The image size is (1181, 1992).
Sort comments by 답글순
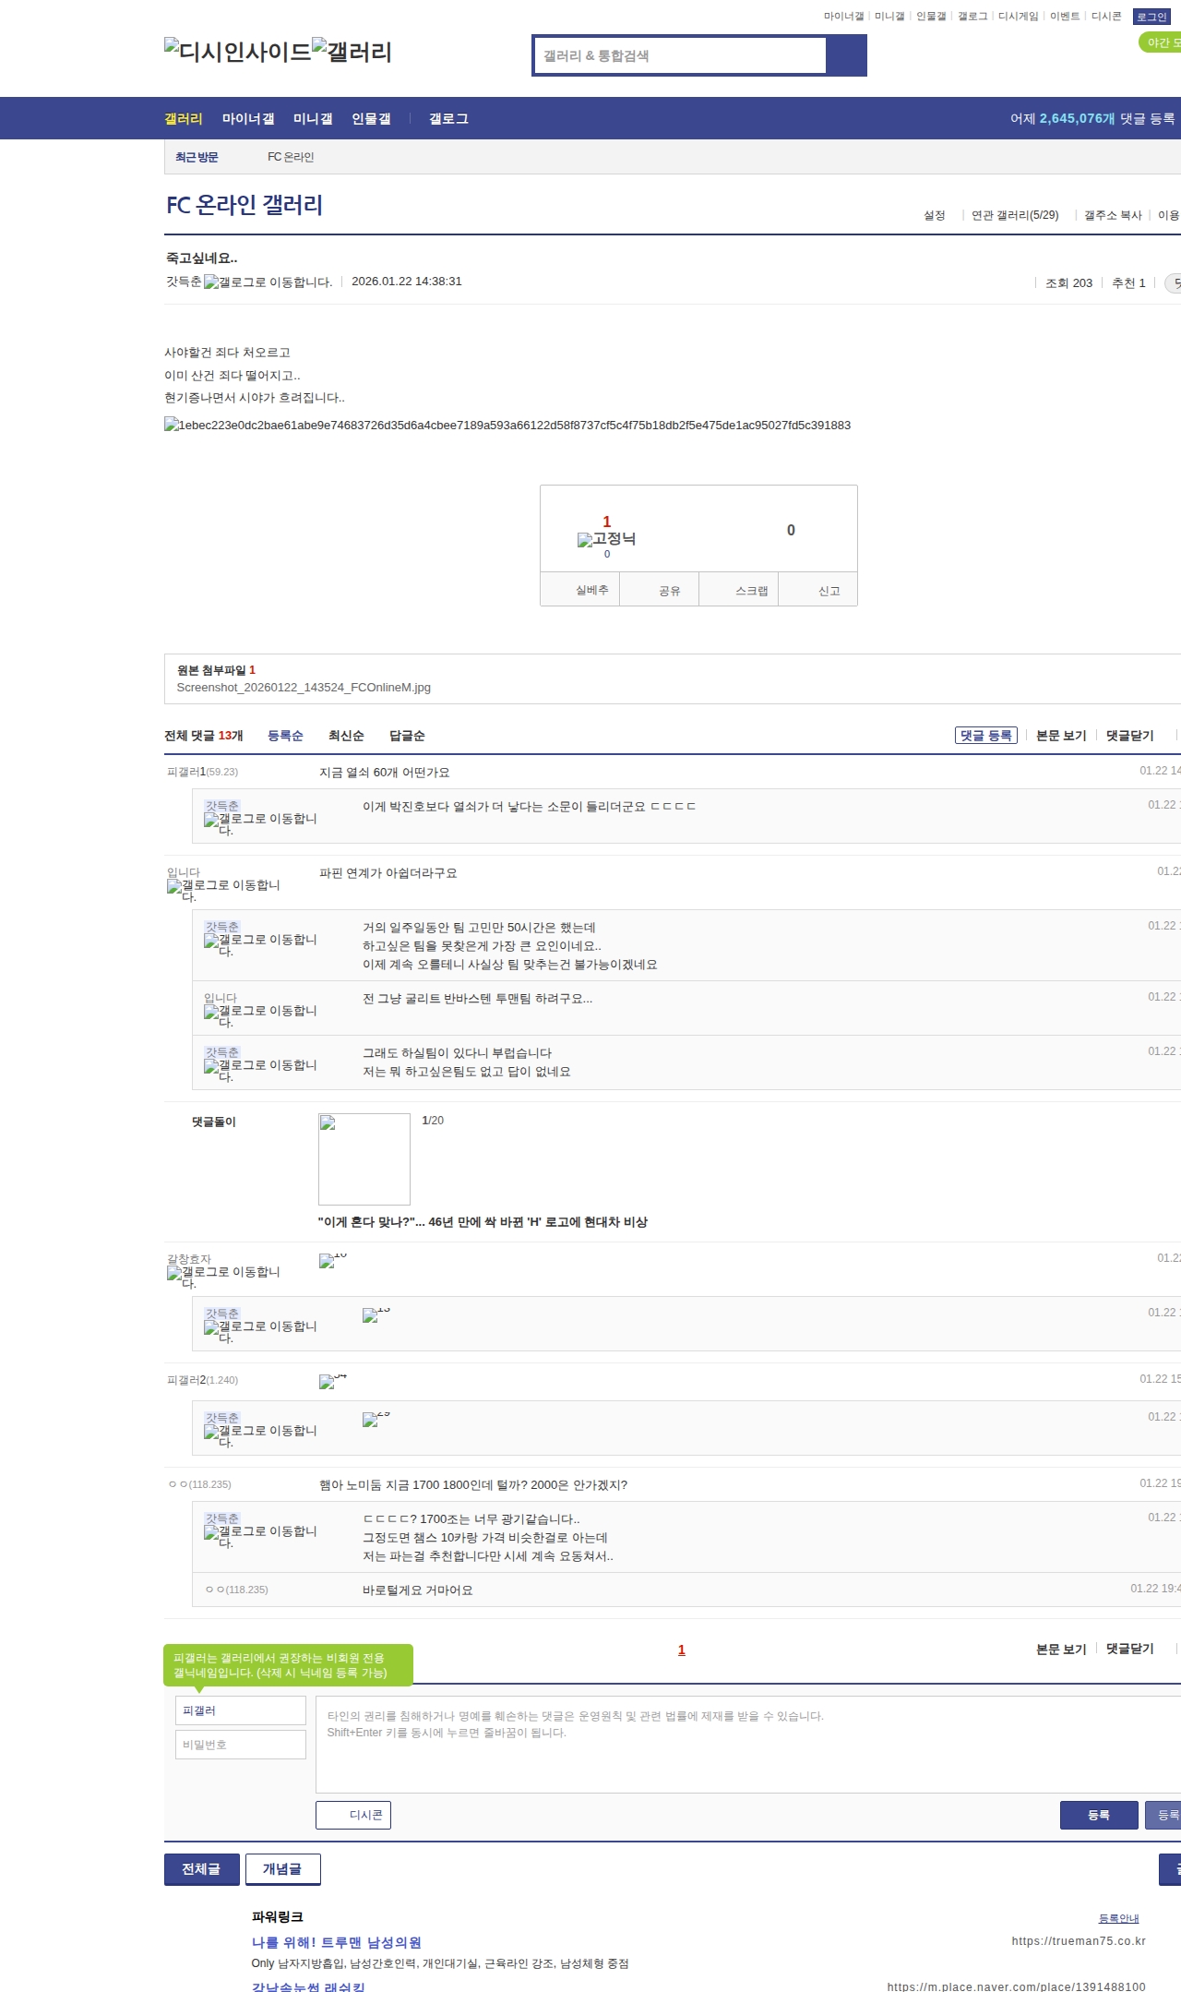pos(407,736)
